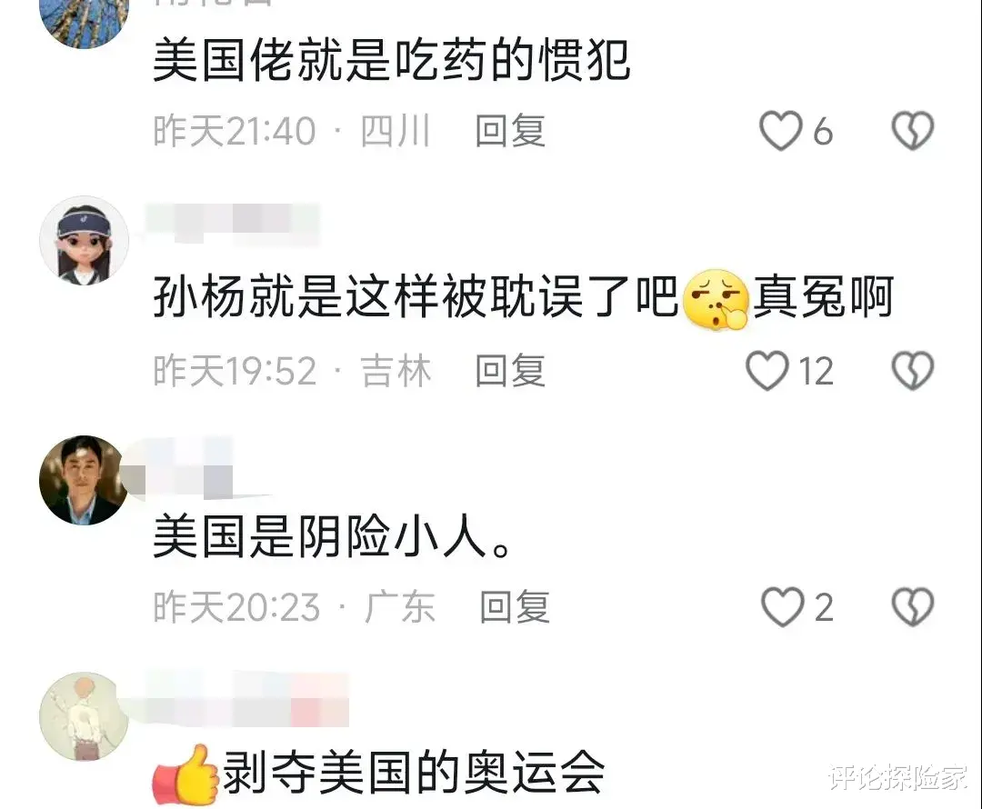Open profile of man-in-suit avatar

[83, 480]
